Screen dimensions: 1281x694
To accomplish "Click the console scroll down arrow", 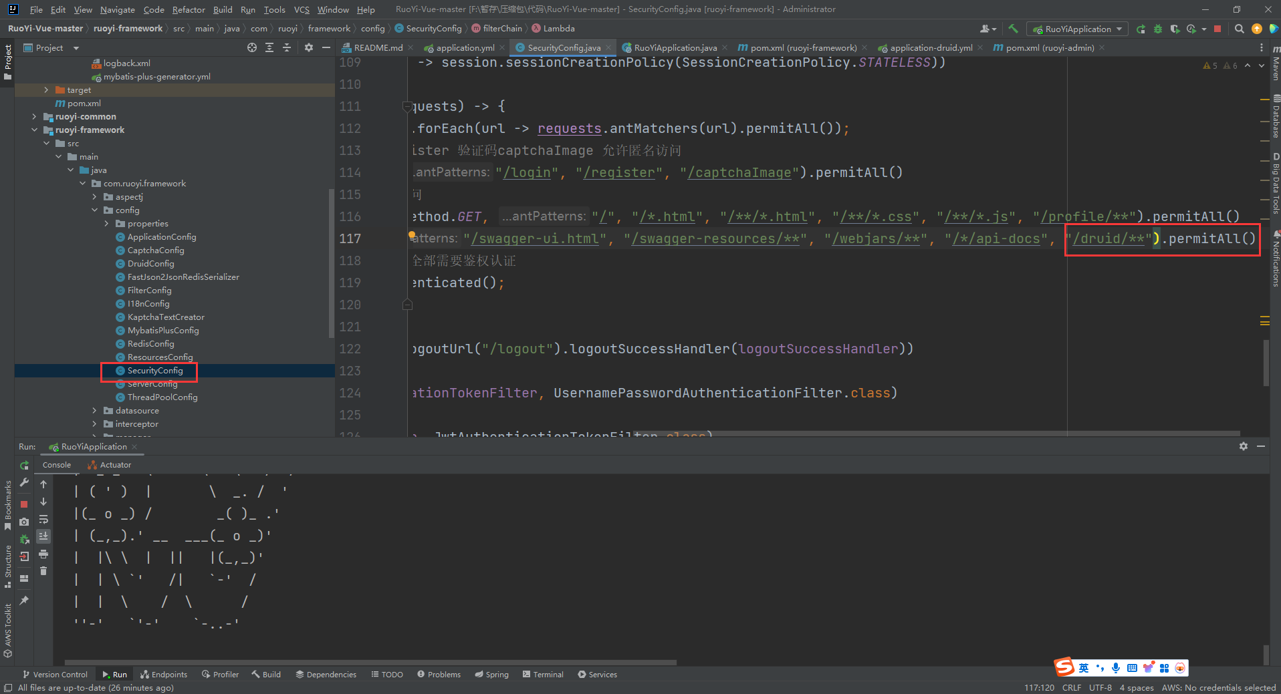I will (43, 502).
